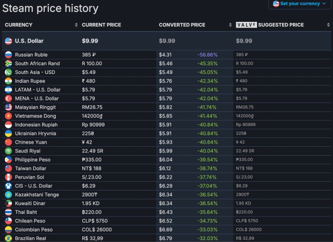This screenshot has height=242, width=333.
Task: Click the -45.35% percentage value
Action: pos(208,63)
